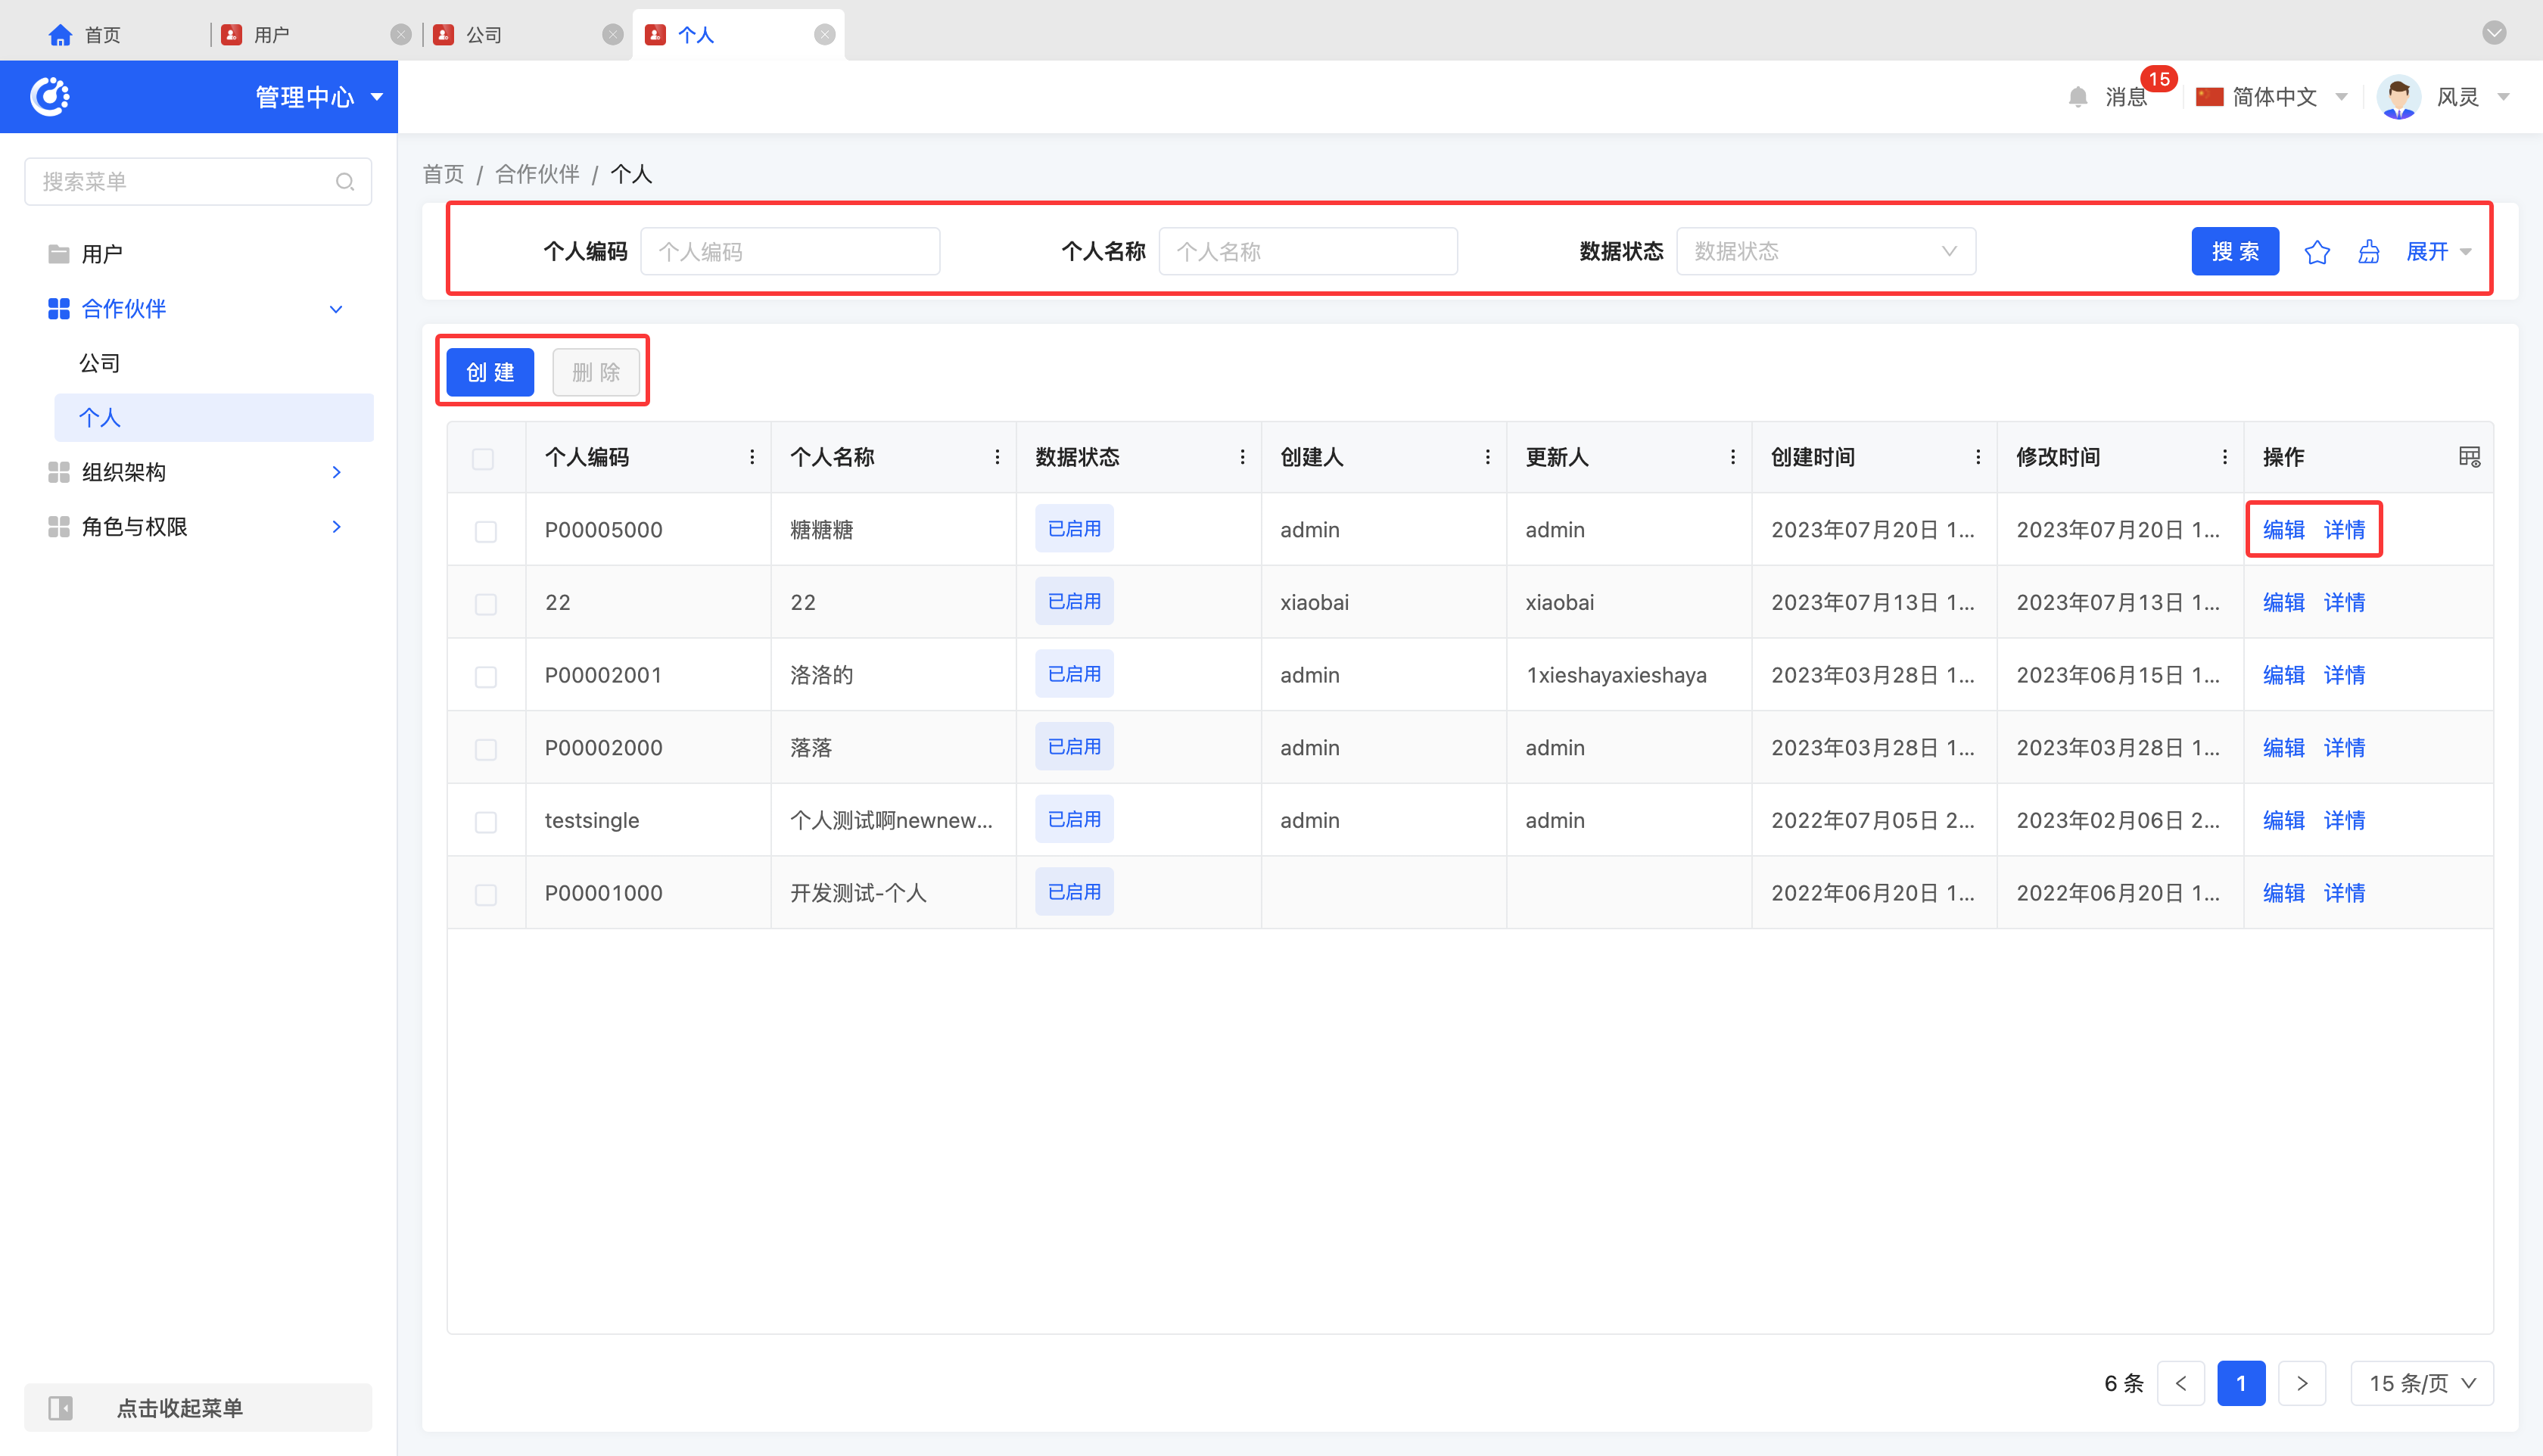This screenshot has height=1456, width=2543.
Task: Click the magnifier icon in menu search
Action: pos(345,182)
